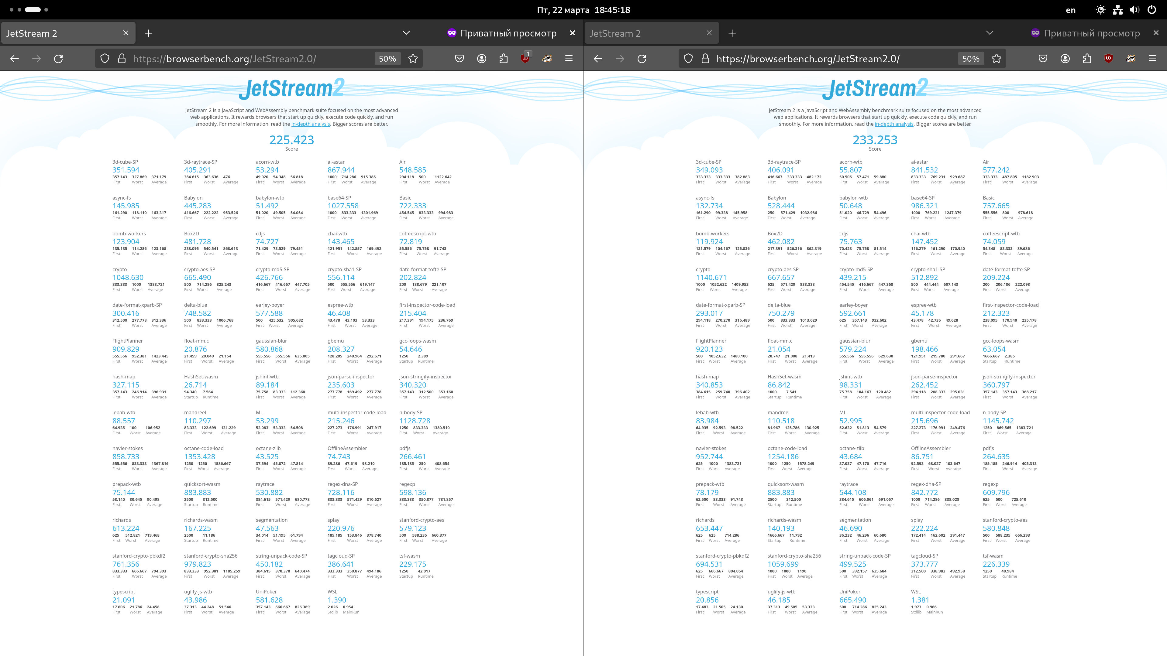This screenshot has height=656, width=1167.
Task: Open the Activities overview dots in the top bar
Action: tap(29, 9)
